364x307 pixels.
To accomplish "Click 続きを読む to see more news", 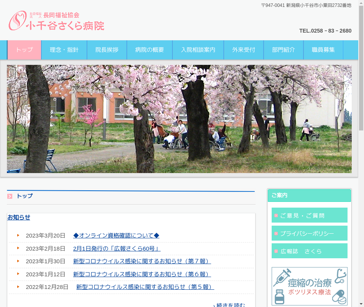I will pos(229,305).
